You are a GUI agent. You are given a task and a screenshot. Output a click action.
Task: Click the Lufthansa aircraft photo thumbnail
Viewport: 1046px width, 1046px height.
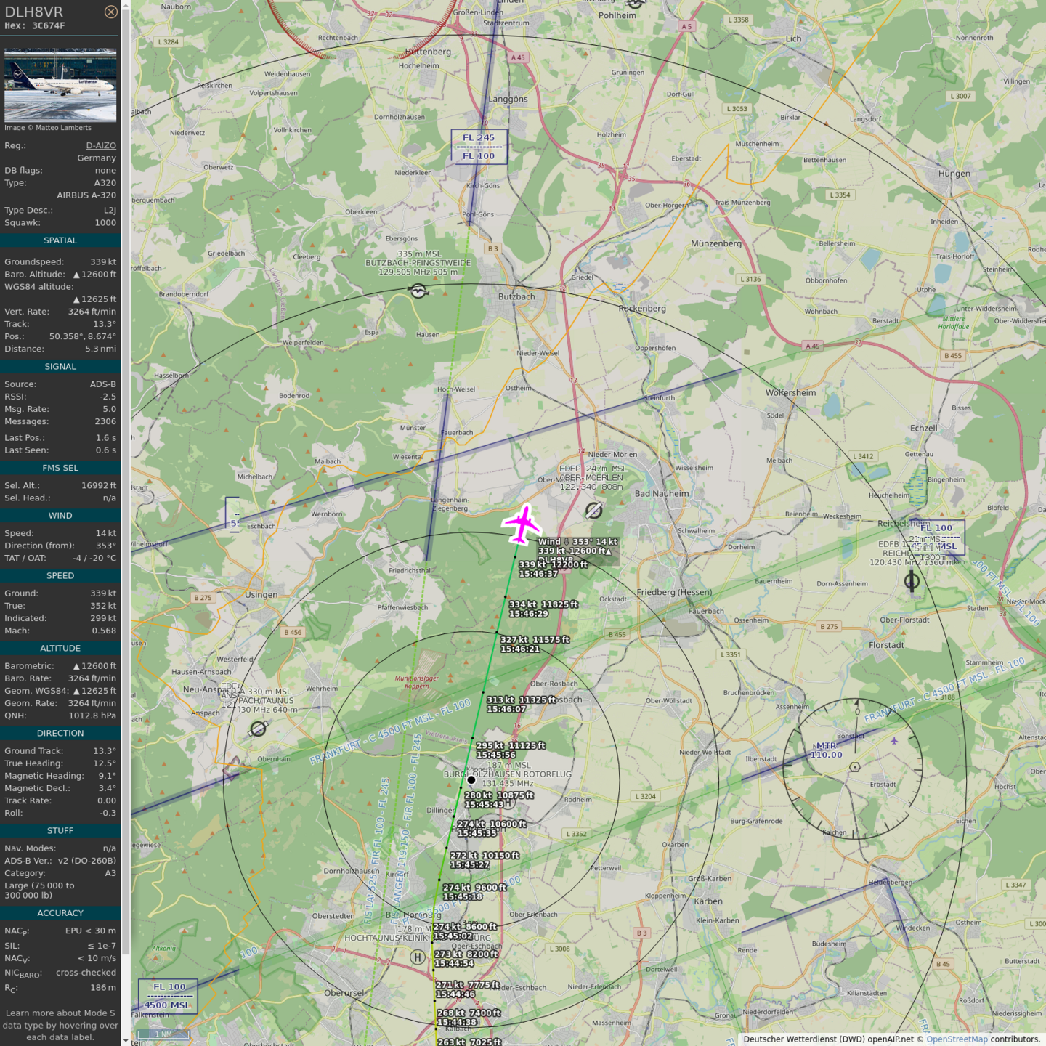(60, 85)
